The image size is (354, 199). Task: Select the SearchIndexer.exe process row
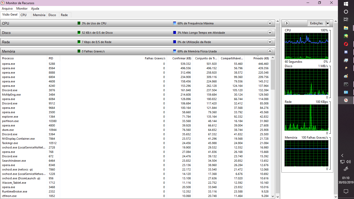click(136, 161)
